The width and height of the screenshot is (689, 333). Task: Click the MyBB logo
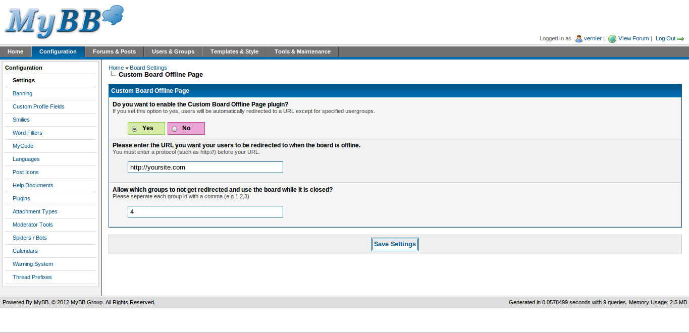point(64,21)
